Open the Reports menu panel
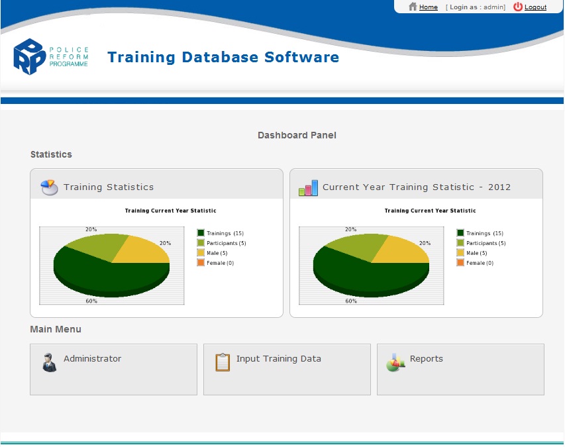Screen dimensions: 565x447 tap(460, 370)
